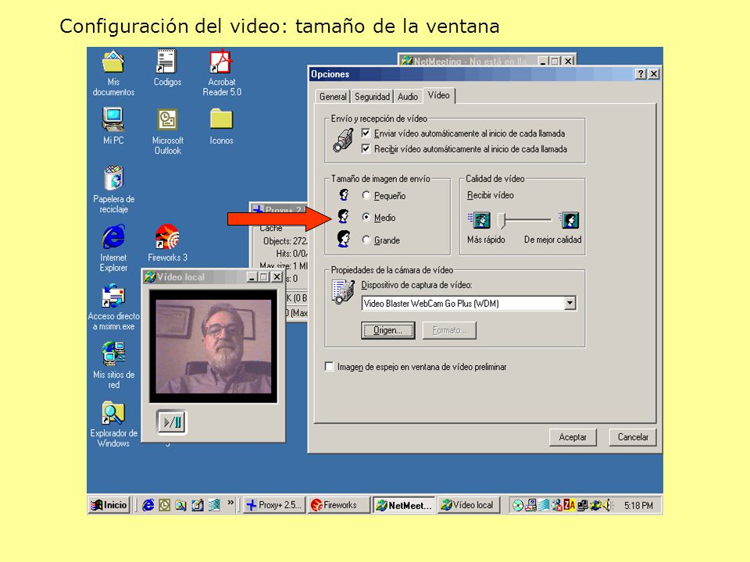
Task: Click the Recibir vídeo quality slider handle
Action: coord(502,220)
